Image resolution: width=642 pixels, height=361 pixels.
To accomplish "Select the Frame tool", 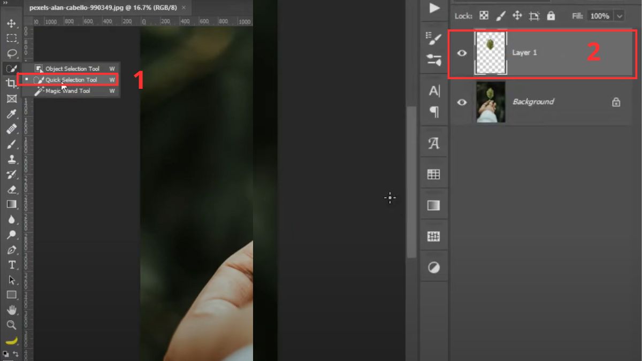I will [x=11, y=98].
